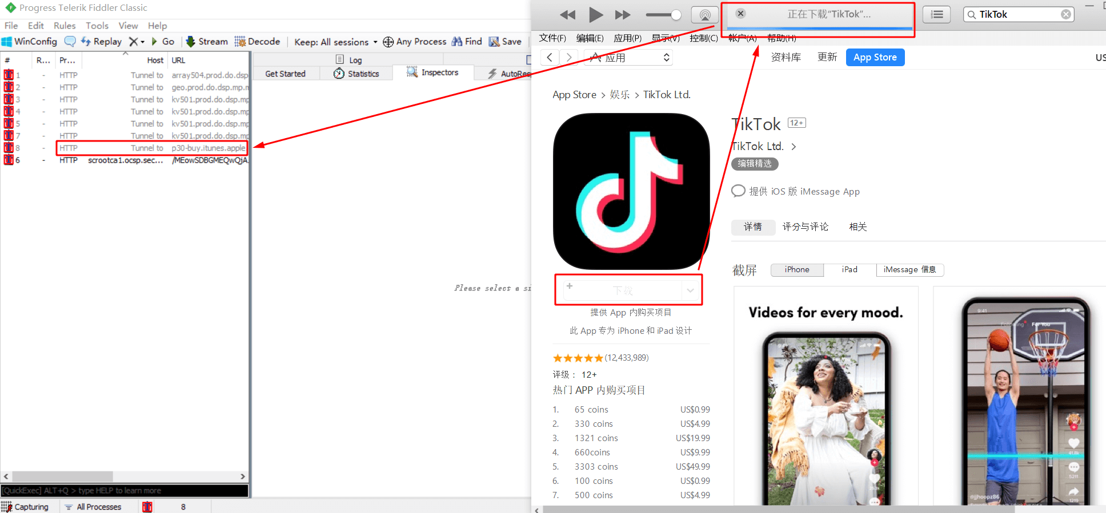Viewport: 1106px width, 513px height.
Task: Switch to Inspectors tab
Action: (x=432, y=72)
